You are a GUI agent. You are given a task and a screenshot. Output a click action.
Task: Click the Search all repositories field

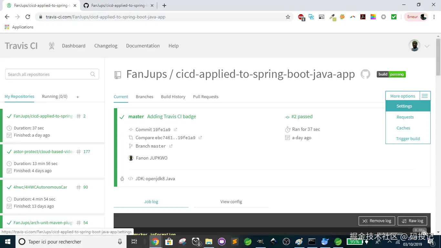[52, 74]
